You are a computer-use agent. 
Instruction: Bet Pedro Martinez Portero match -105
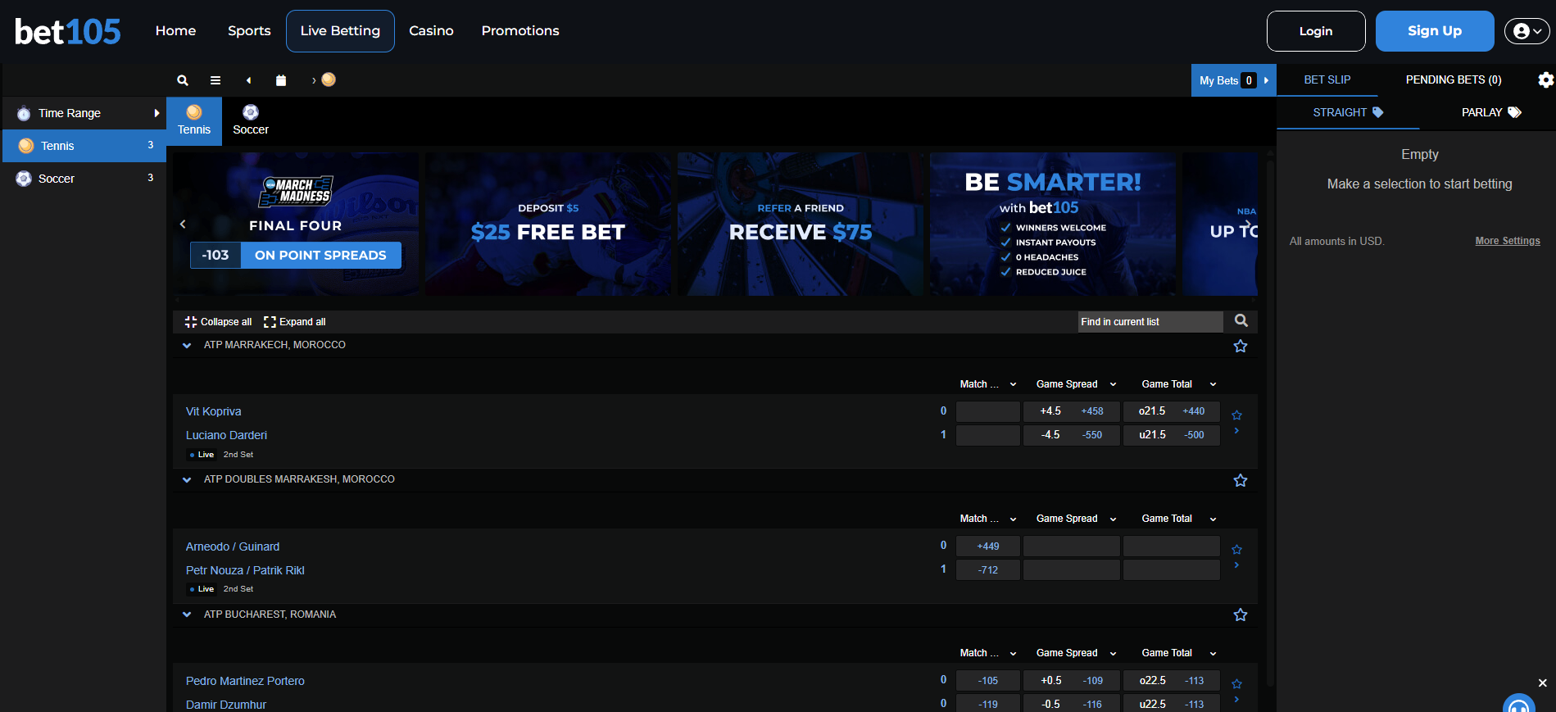point(988,681)
